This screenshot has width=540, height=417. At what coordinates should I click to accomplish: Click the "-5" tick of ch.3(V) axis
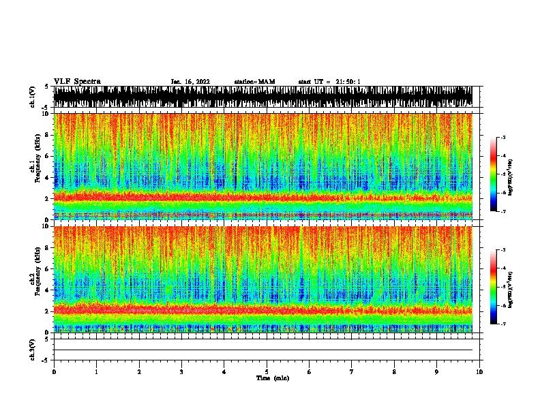coord(46,360)
